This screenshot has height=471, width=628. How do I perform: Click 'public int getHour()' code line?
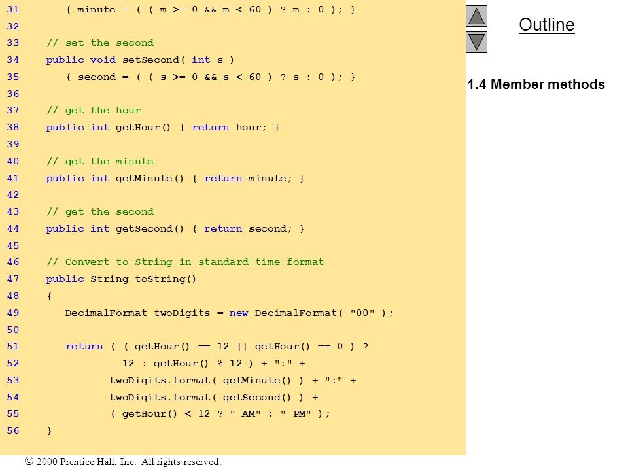[x=163, y=128]
